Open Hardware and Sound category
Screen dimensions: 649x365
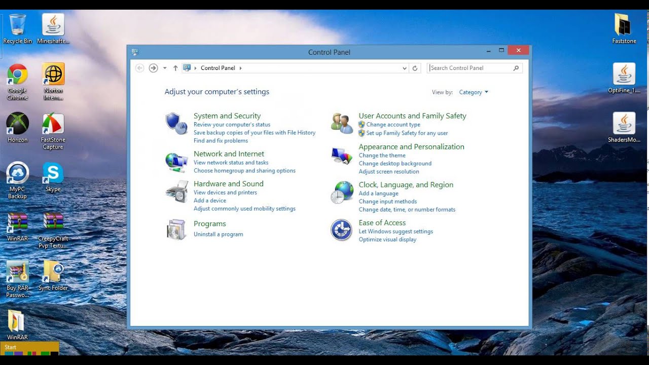pyautogui.click(x=229, y=184)
